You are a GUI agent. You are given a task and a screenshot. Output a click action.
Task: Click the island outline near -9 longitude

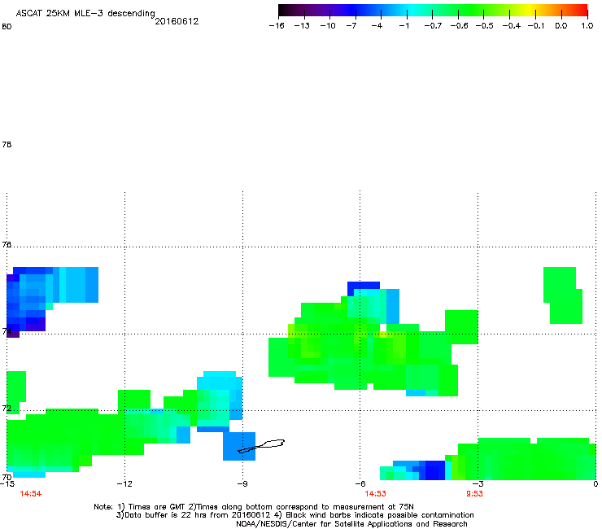(x=261, y=446)
